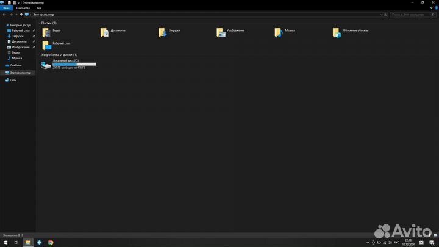The width and height of the screenshot is (439, 247).
Task: Click the Up arrow navigation button
Action: pyautogui.click(x=21, y=15)
